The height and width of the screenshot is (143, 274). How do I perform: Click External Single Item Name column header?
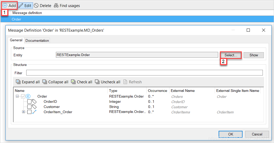pyautogui.click(x=238, y=91)
